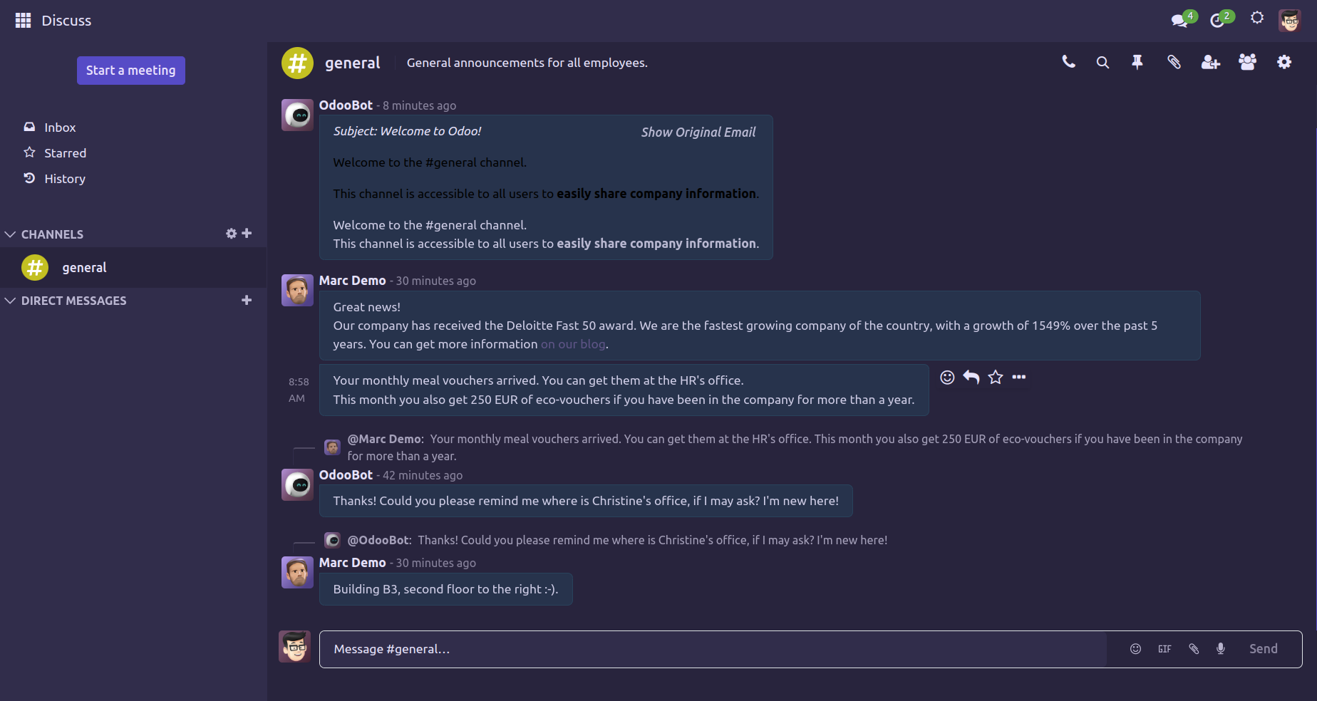
Task: Open more actions ellipsis on message
Action: 1019,378
